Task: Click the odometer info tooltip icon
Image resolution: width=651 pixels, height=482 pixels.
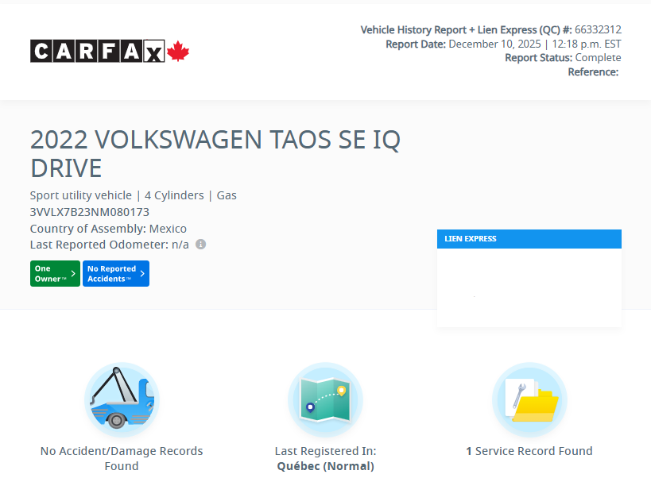Action: pyautogui.click(x=200, y=245)
